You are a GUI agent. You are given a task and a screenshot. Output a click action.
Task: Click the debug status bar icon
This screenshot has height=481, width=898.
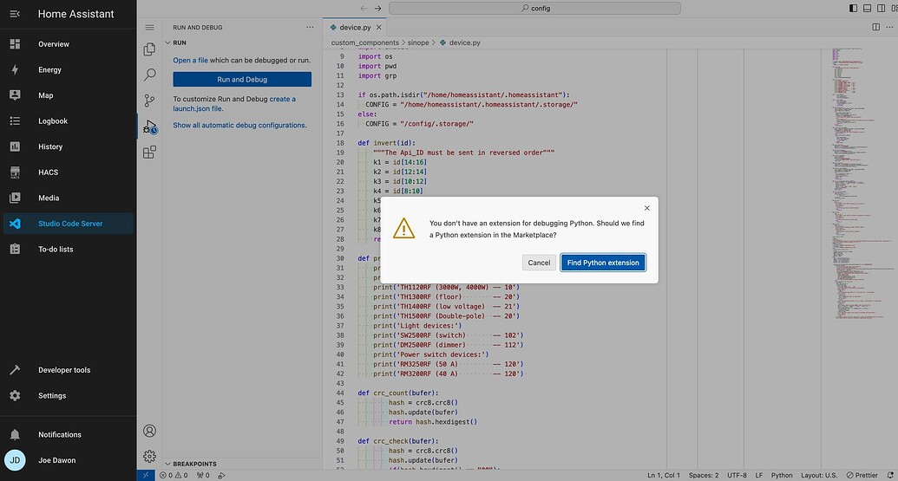click(x=221, y=475)
